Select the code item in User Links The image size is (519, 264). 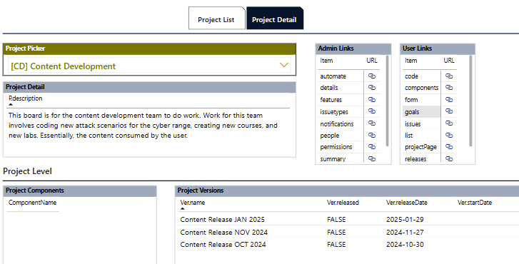pos(411,76)
